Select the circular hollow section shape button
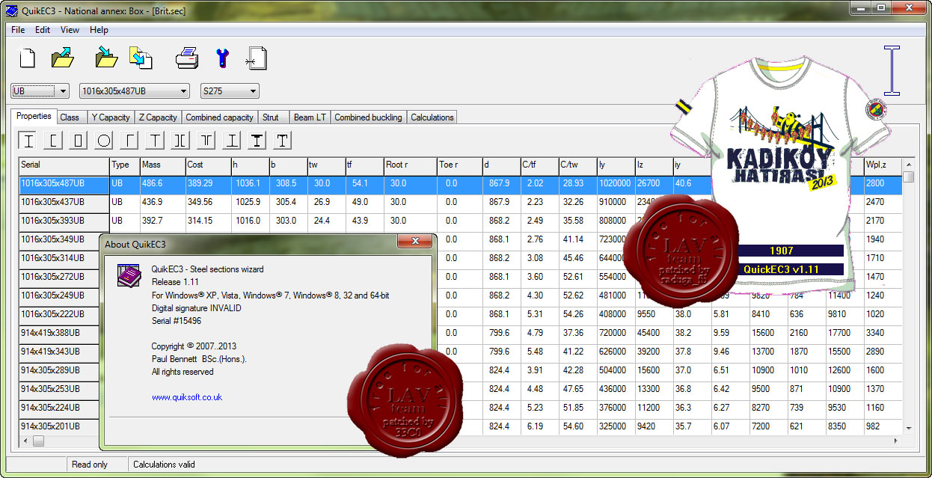This screenshot has width=932, height=478. [x=104, y=140]
